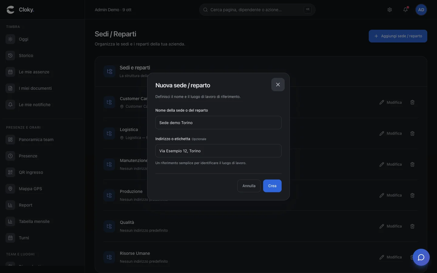Open the settings gear icon
The image size is (437, 273).
click(x=390, y=10)
